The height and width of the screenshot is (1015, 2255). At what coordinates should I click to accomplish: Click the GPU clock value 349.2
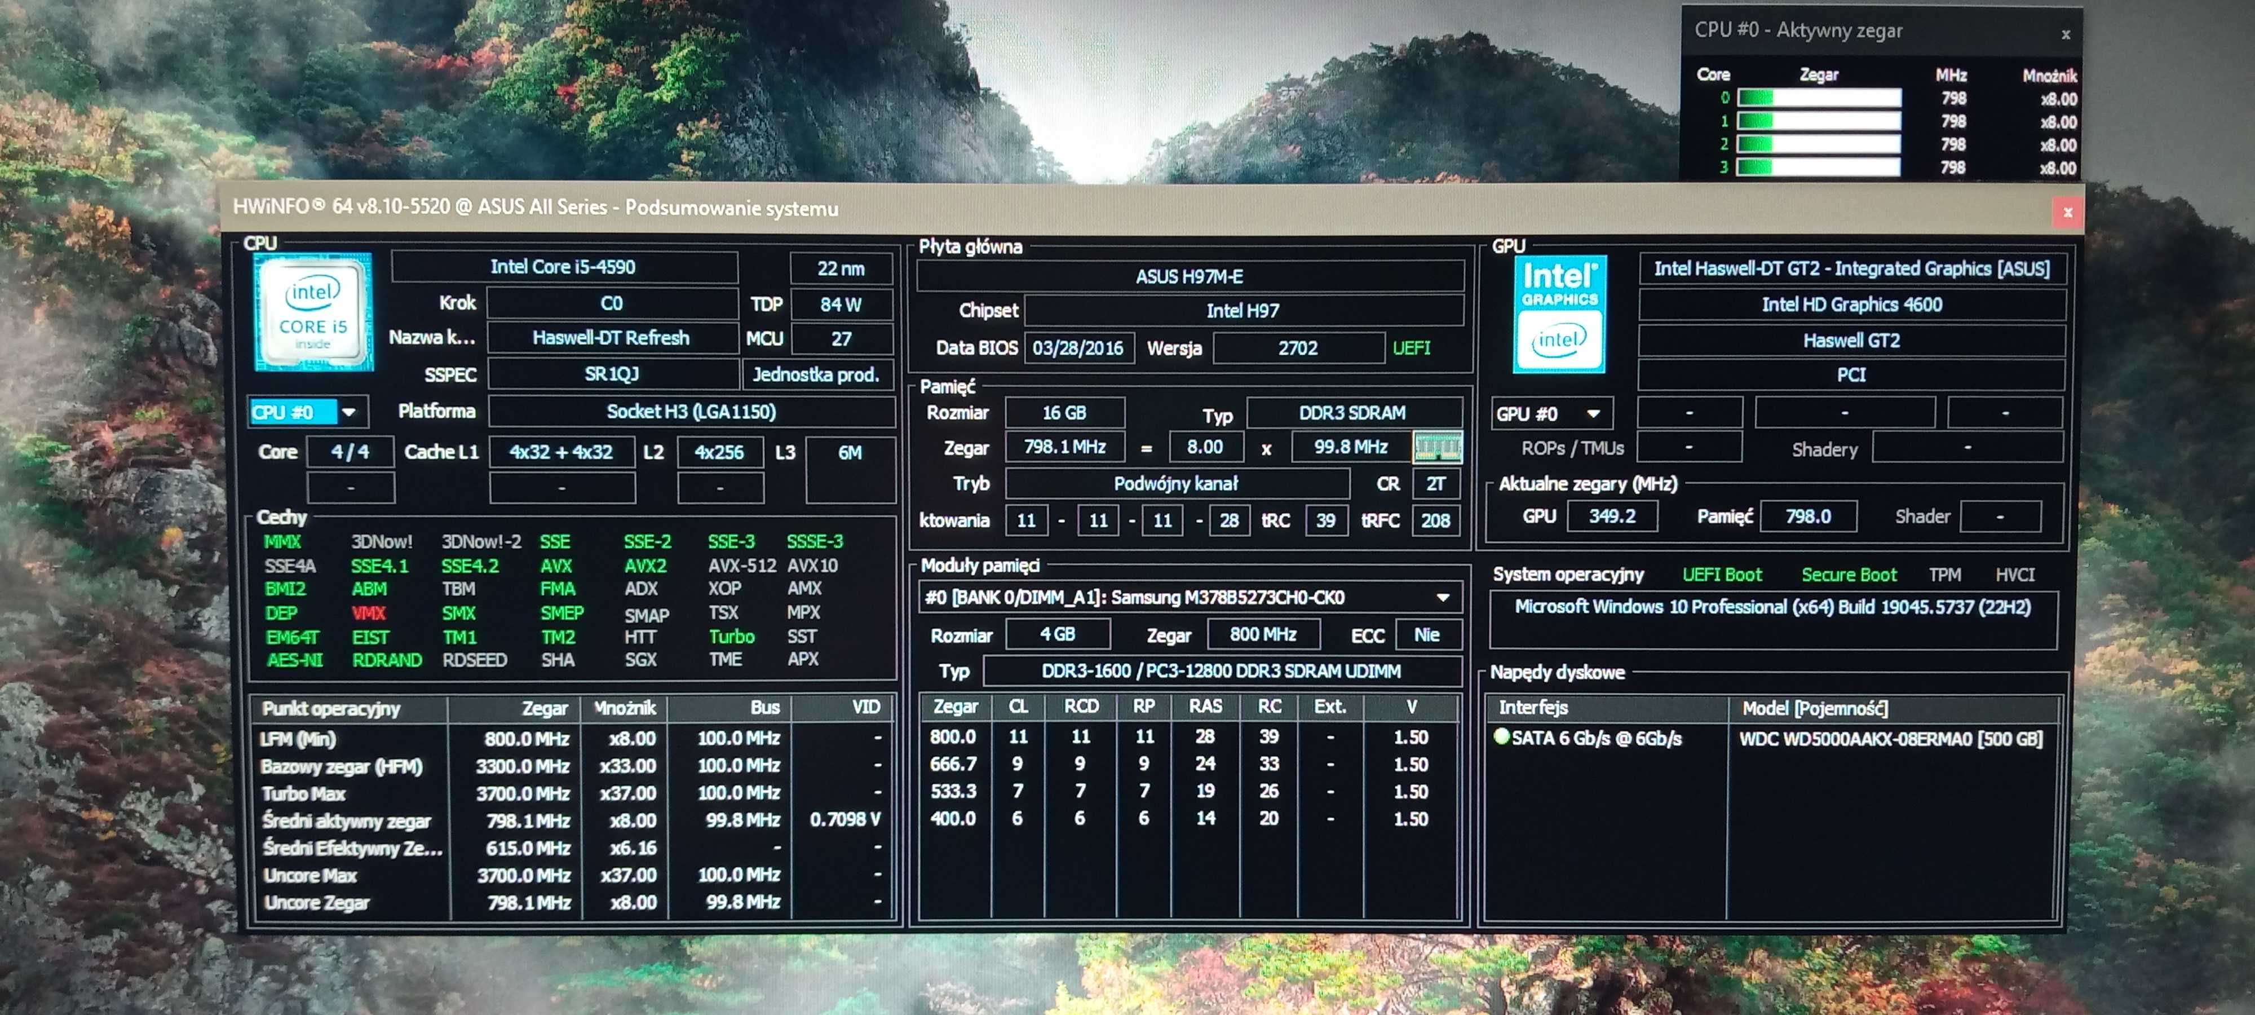pos(1612,516)
